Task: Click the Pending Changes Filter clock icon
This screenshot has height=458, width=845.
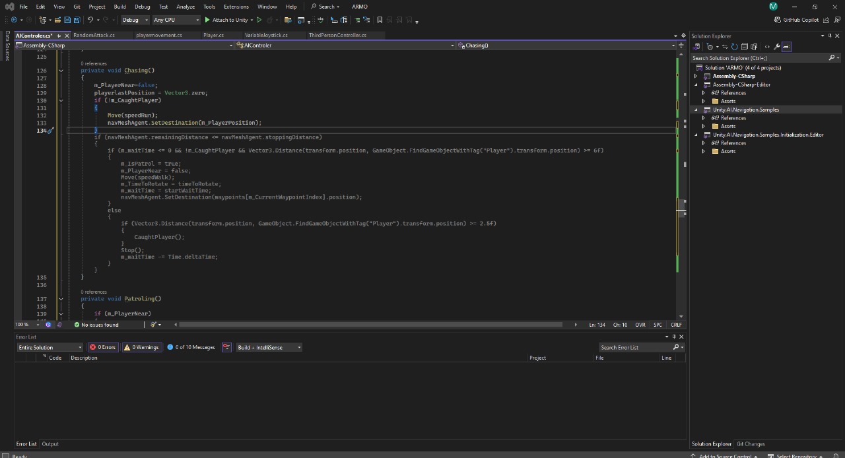Action: coord(710,47)
